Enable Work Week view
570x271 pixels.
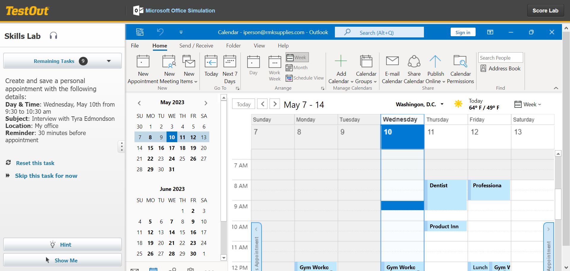(x=274, y=68)
